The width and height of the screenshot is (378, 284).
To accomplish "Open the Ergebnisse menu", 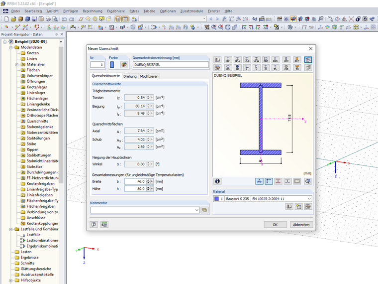I will (116, 11).
